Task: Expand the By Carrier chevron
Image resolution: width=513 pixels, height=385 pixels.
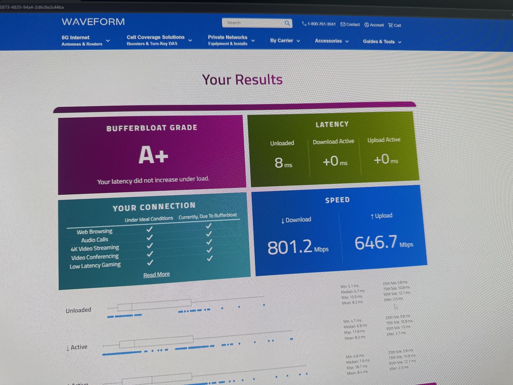Action: tap(298, 41)
